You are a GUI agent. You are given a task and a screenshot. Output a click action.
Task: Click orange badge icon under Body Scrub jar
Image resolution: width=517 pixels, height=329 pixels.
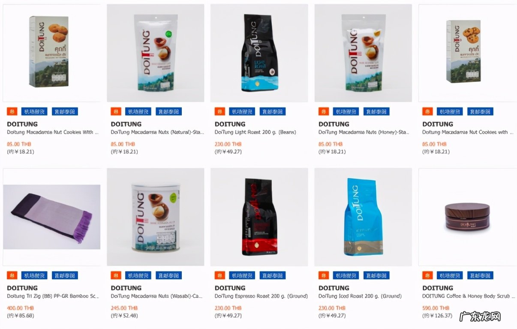pyautogui.click(x=427, y=275)
